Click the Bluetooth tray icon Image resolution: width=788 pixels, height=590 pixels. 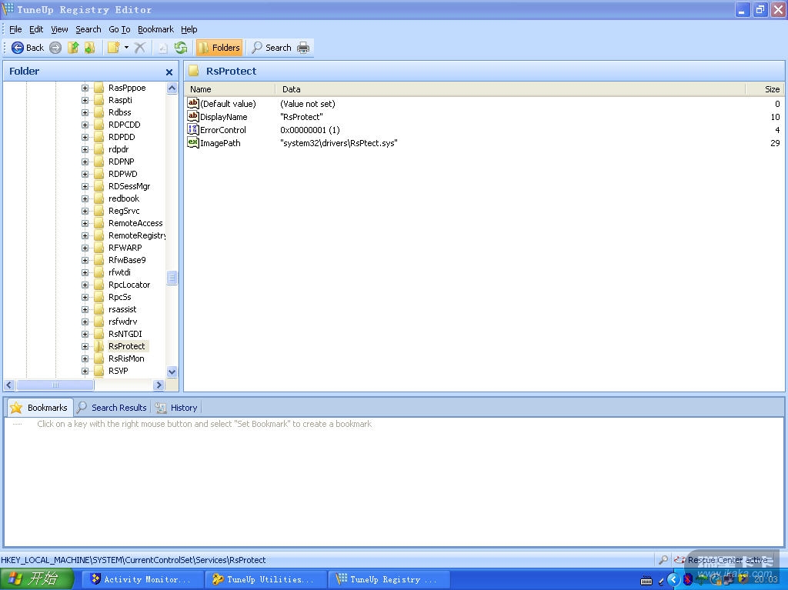(688, 579)
